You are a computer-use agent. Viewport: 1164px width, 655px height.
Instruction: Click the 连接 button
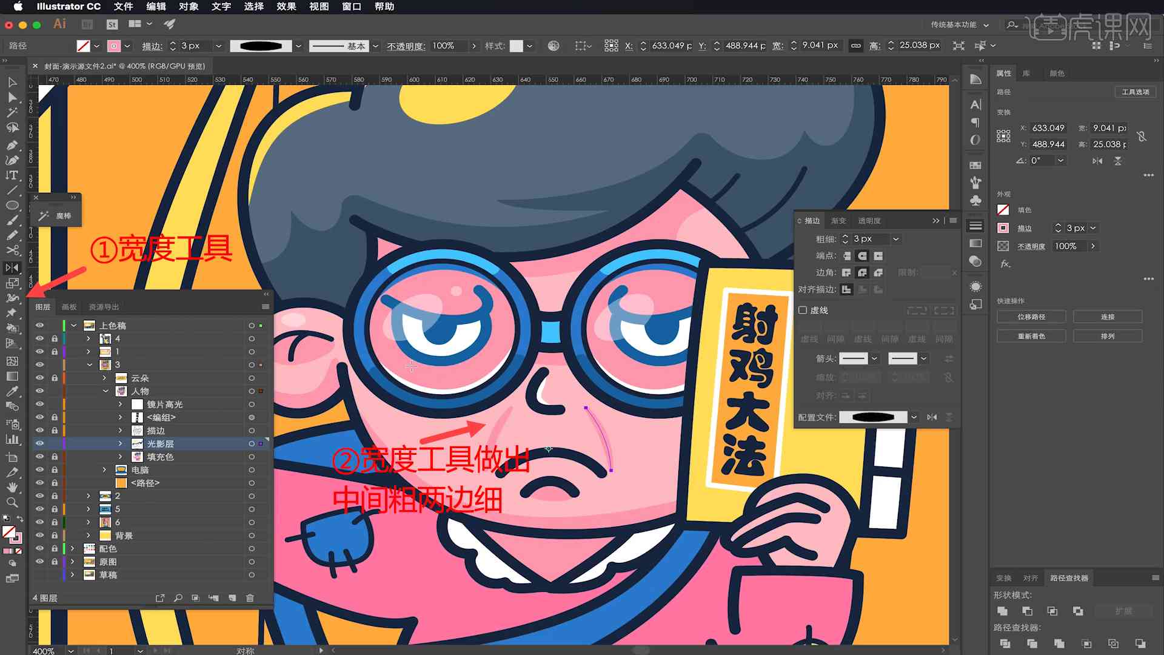click(x=1108, y=317)
